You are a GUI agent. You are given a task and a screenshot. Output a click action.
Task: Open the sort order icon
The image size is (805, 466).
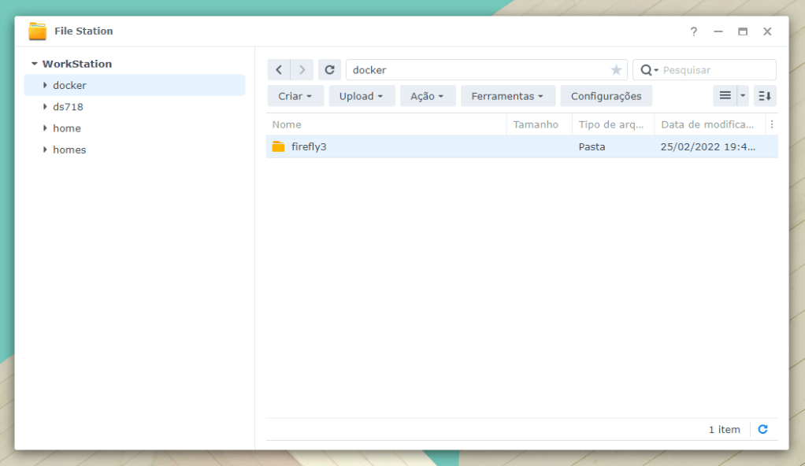764,96
